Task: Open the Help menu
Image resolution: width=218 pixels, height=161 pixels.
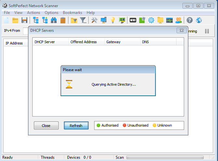Action: [x=91, y=13]
